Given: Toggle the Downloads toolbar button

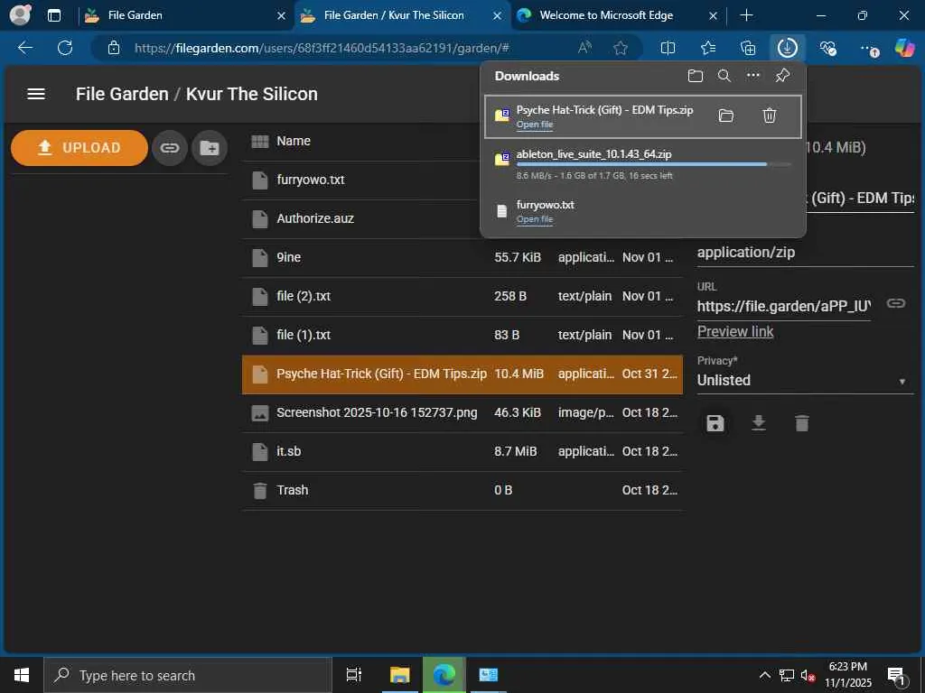Looking at the screenshot, I should pyautogui.click(x=788, y=48).
